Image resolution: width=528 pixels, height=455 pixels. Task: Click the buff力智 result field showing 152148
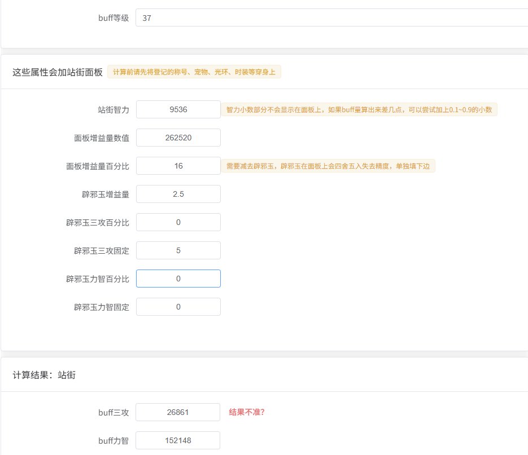pos(178,440)
